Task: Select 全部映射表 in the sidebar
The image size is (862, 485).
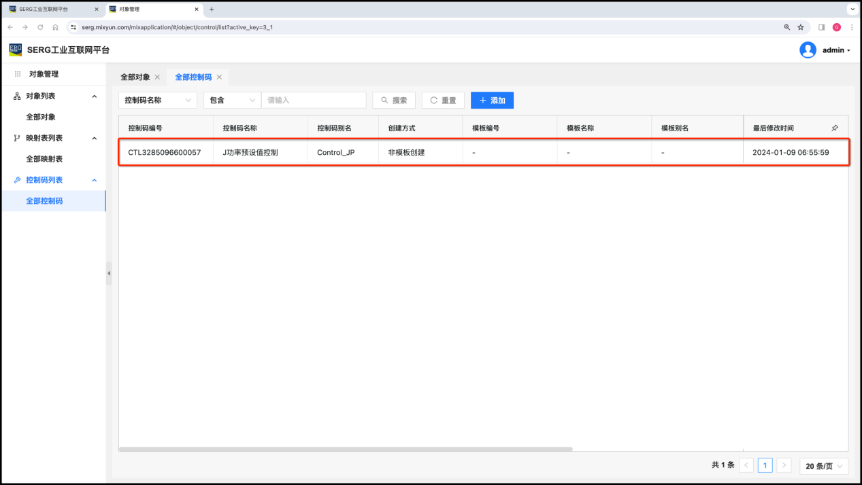Action: click(x=44, y=159)
